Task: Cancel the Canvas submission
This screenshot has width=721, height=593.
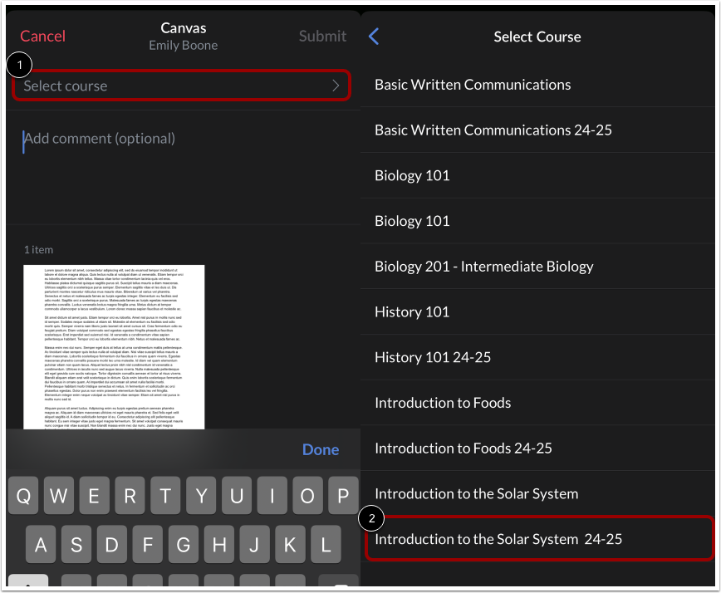Action: click(42, 37)
